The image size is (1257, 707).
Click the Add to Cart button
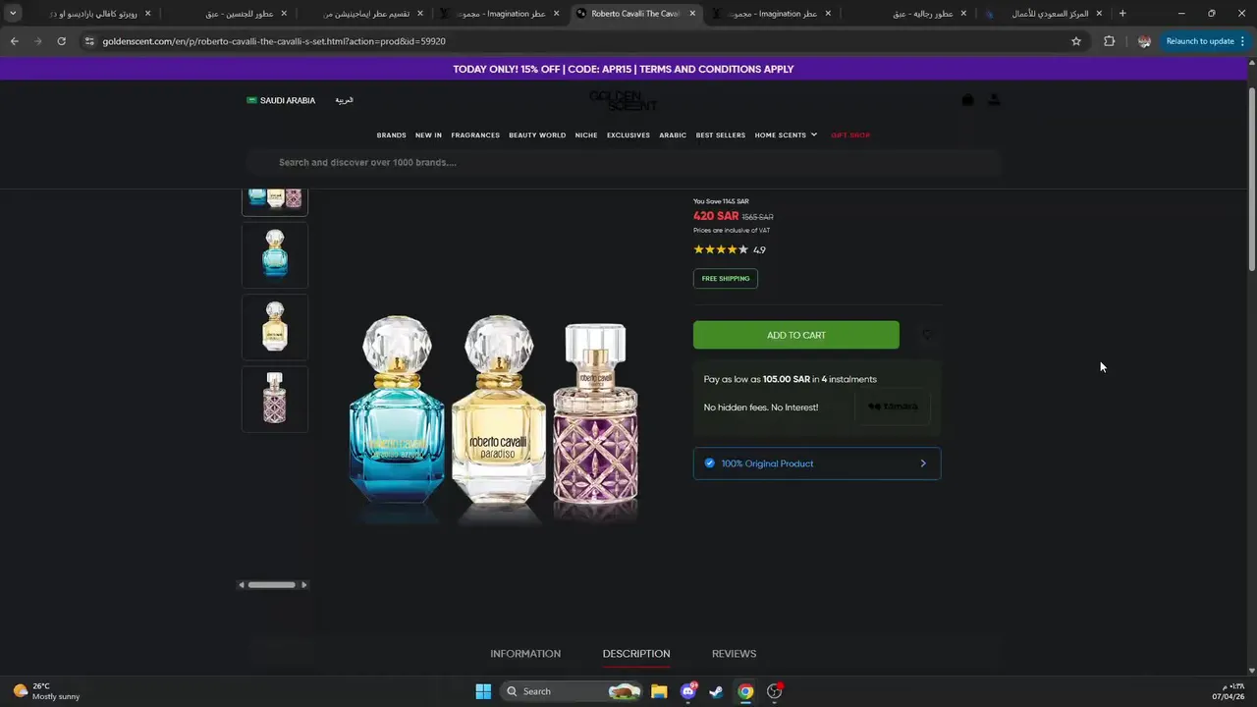(796, 335)
